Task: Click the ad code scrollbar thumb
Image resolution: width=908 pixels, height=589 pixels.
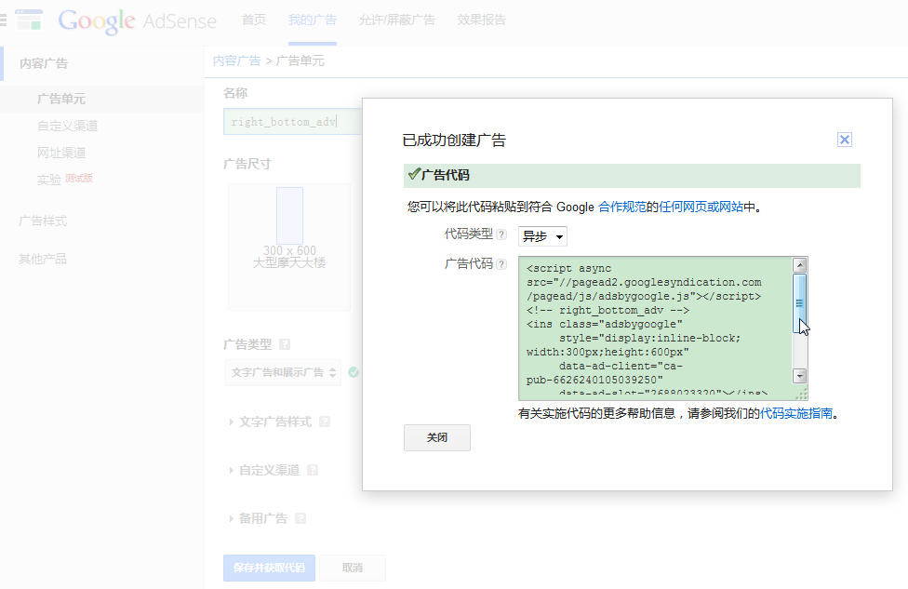Action: click(x=800, y=301)
